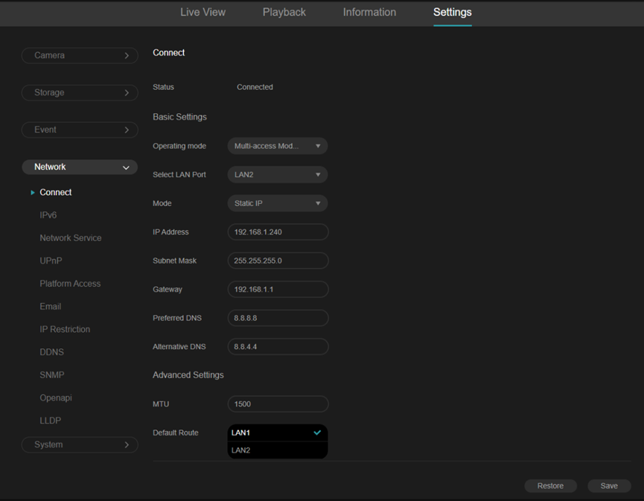
Task: Open the Information tab
Action: (x=369, y=13)
